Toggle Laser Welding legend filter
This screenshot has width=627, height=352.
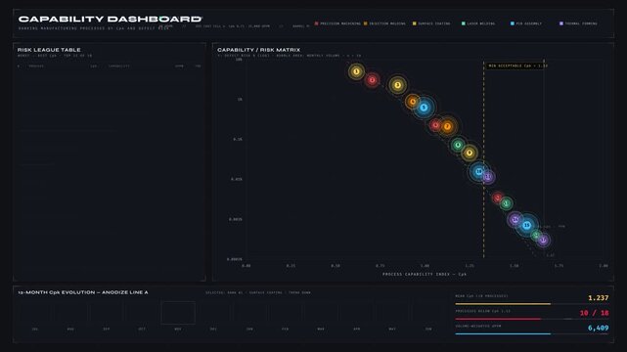pos(478,23)
